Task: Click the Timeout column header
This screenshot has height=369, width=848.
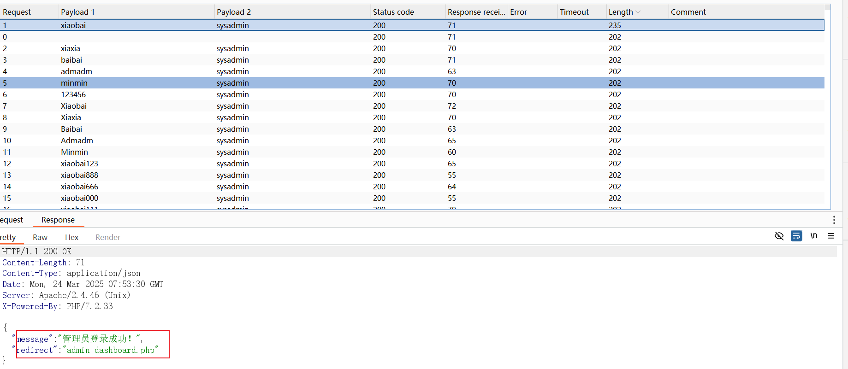Action: [574, 12]
